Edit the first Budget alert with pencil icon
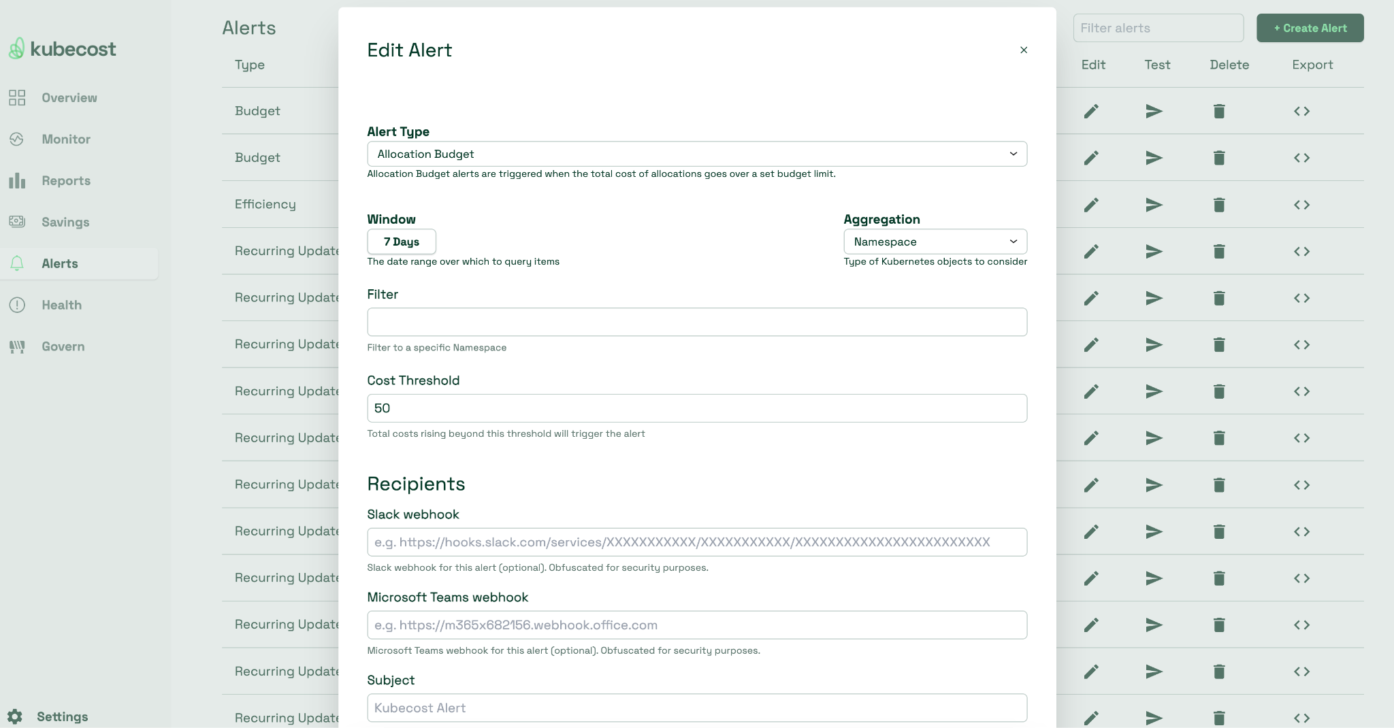 pos(1091,111)
